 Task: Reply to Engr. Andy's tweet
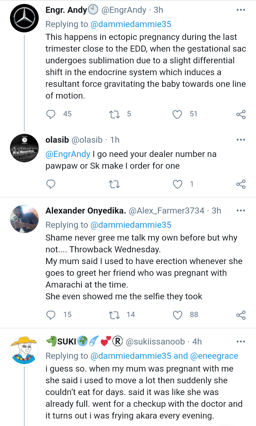pyautogui.click(x=51, y=114)
